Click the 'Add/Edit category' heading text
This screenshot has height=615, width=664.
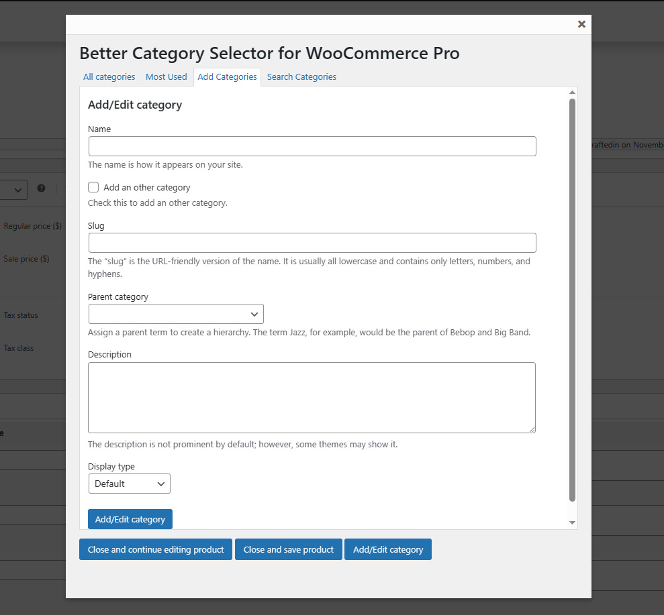coord(135,105)
